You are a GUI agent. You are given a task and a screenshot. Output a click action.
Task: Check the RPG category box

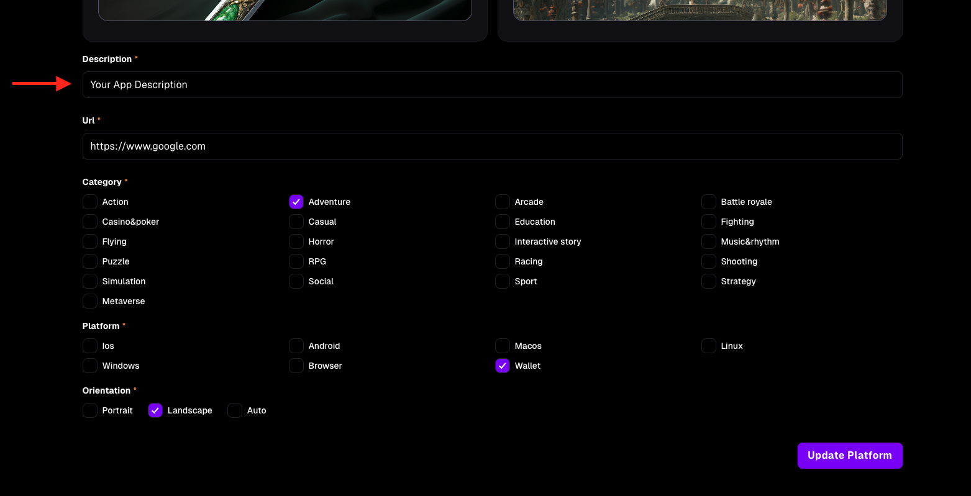pos(296,261)
